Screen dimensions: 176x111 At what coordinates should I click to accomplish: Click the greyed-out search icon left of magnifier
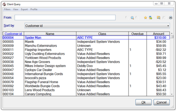(127, 18)
